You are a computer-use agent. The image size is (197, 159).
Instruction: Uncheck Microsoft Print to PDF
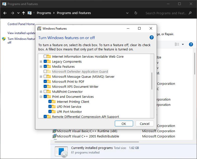tap(45, 82)
